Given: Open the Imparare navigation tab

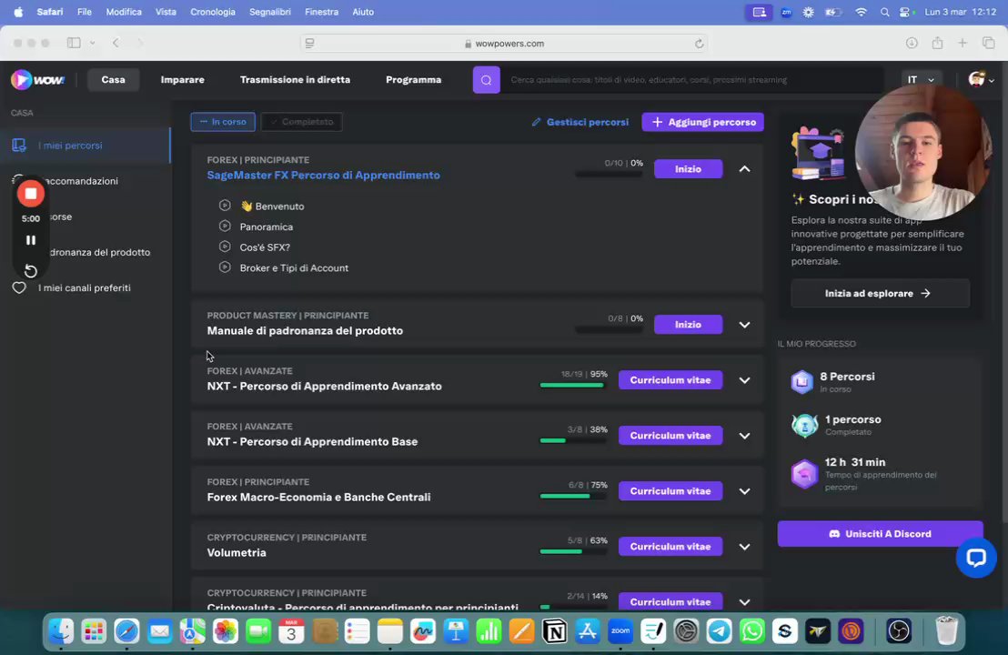Looking at the screenshot, I should 183,80.
